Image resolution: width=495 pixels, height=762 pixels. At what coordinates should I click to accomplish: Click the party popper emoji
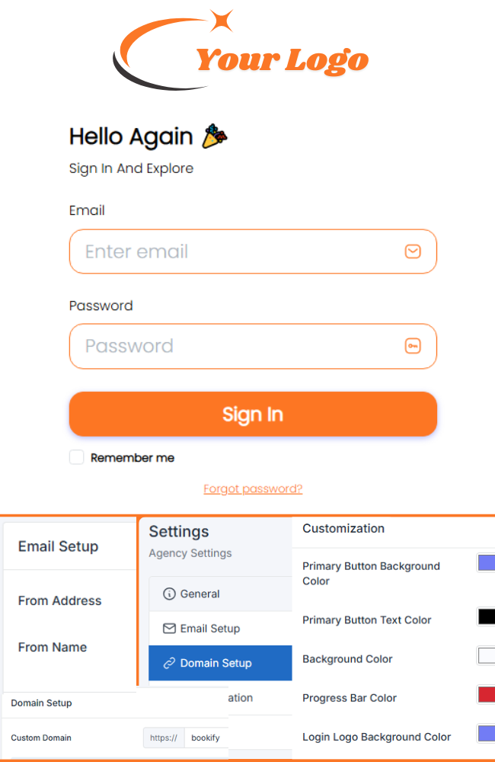(x=215, y=136)
